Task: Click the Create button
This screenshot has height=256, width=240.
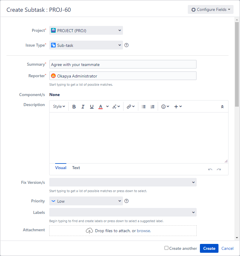Action: tap(209, 248)
